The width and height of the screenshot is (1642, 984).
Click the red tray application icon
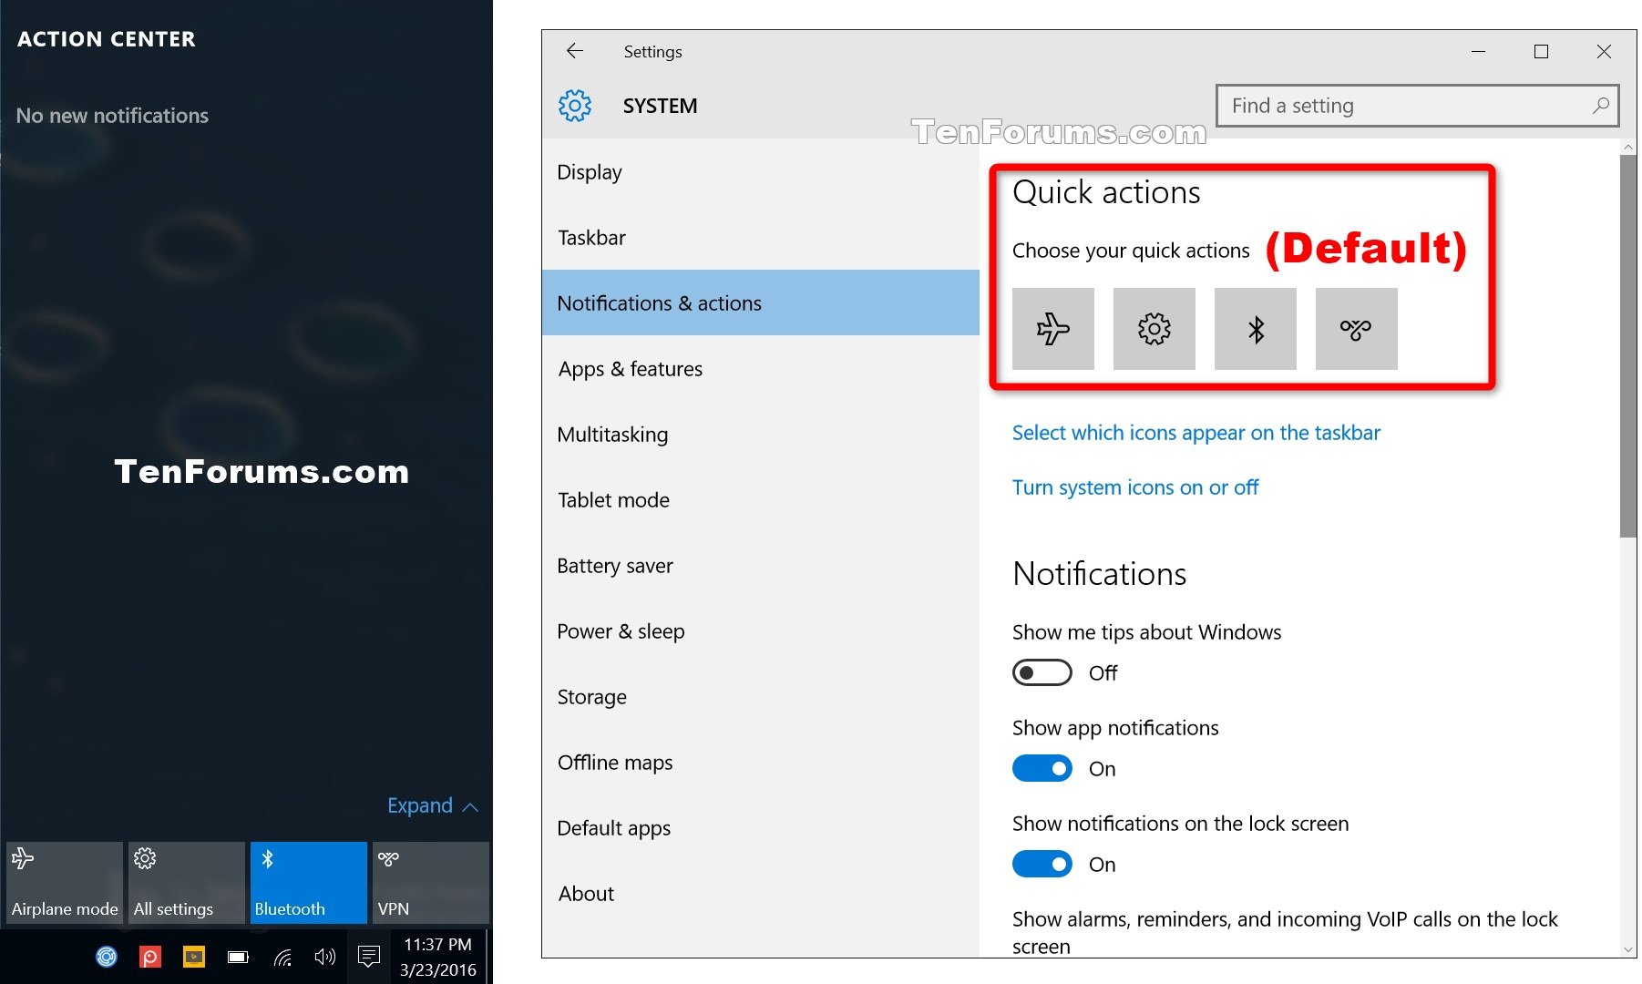(x=150, y=957)
